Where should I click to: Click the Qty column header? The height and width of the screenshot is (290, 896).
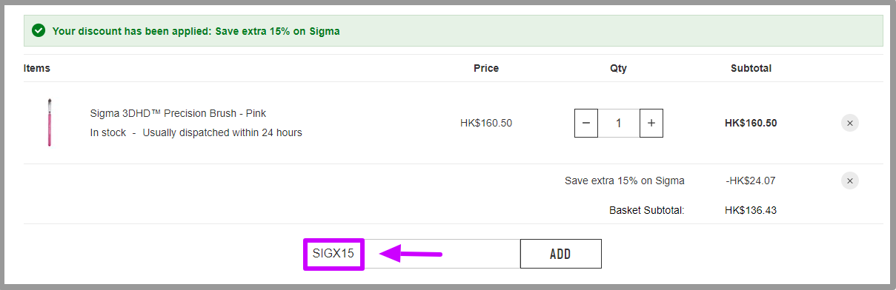point(618,68)
